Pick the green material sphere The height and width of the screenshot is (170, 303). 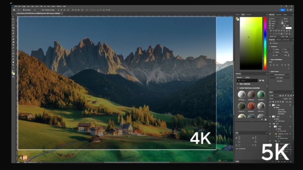(261, 94)
